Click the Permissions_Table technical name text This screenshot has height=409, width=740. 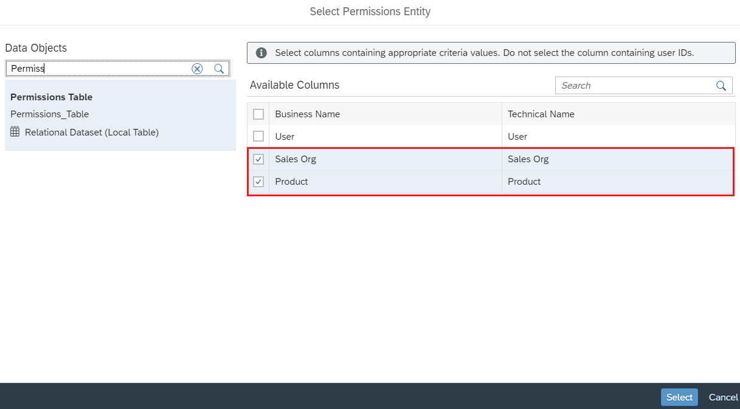pyautogui.click(x=49, y=114)
